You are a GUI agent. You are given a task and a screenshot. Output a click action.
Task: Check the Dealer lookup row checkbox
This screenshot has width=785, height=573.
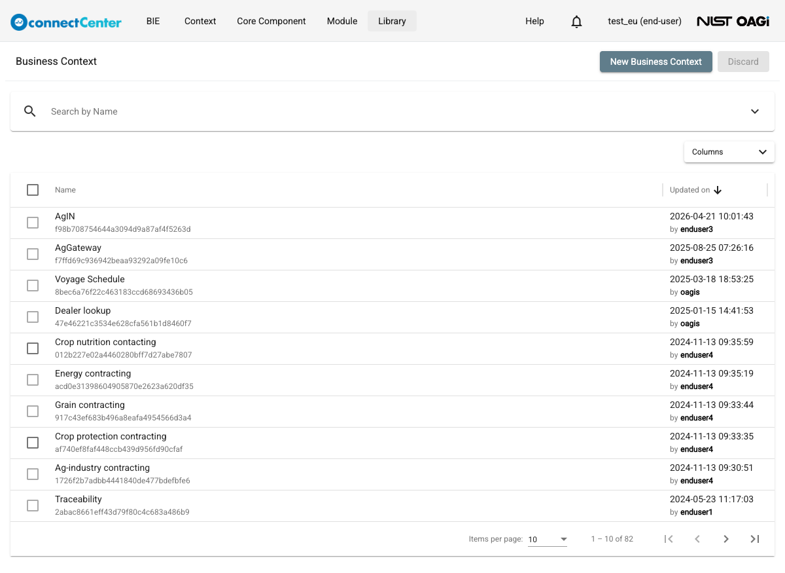(x=33, y=317)
